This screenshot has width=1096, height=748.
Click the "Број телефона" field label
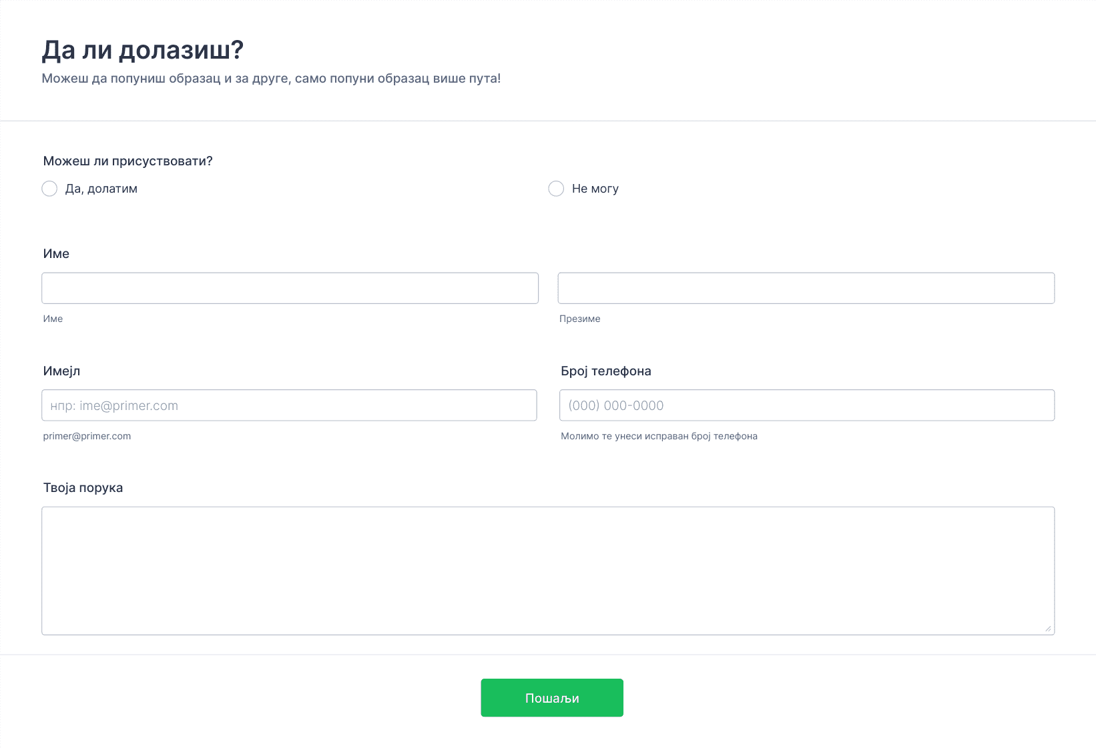click(x=606, y=371)
